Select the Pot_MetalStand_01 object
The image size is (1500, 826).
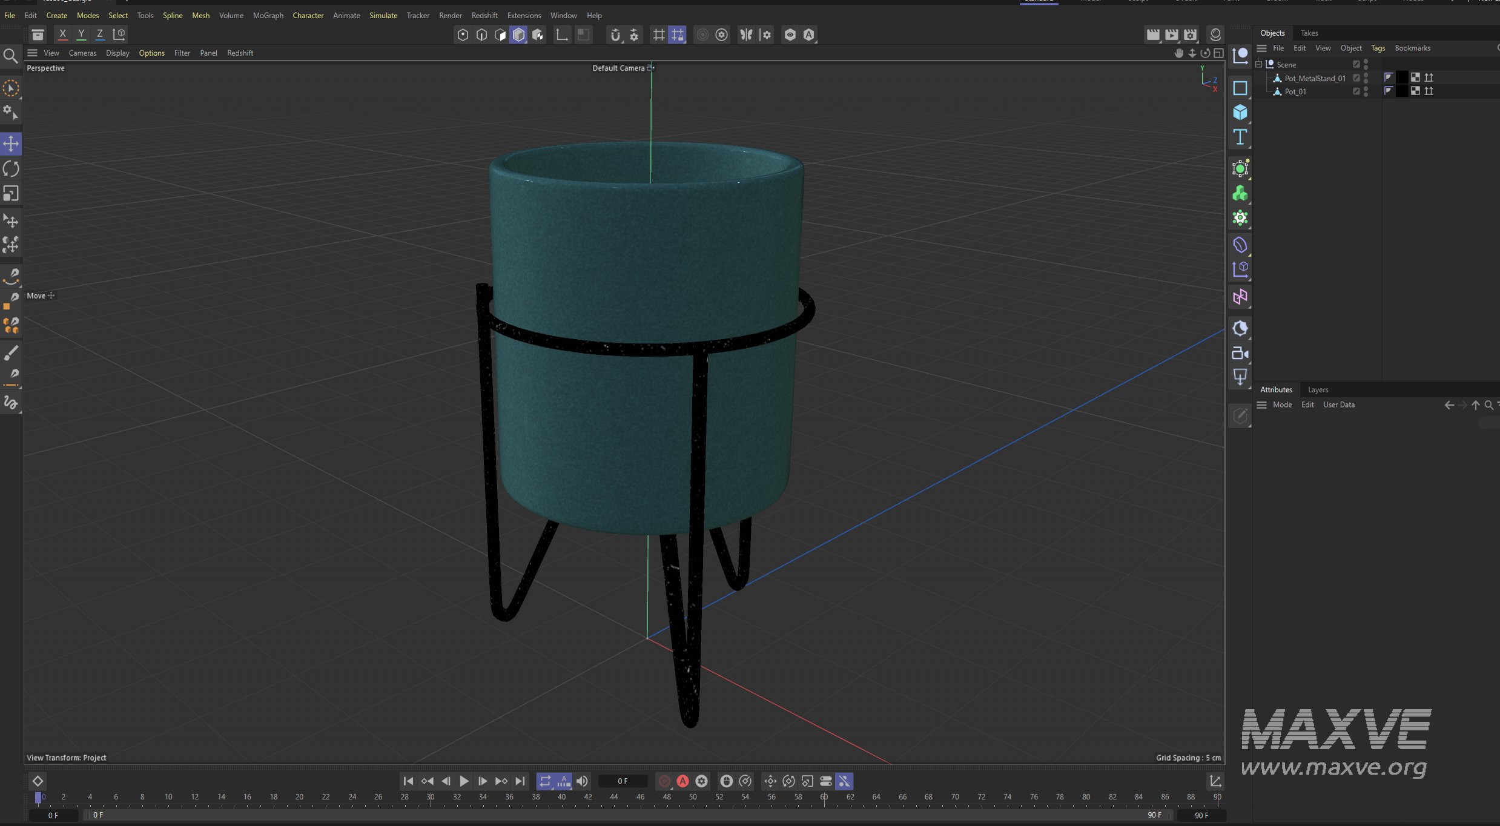pos(1315,78)
